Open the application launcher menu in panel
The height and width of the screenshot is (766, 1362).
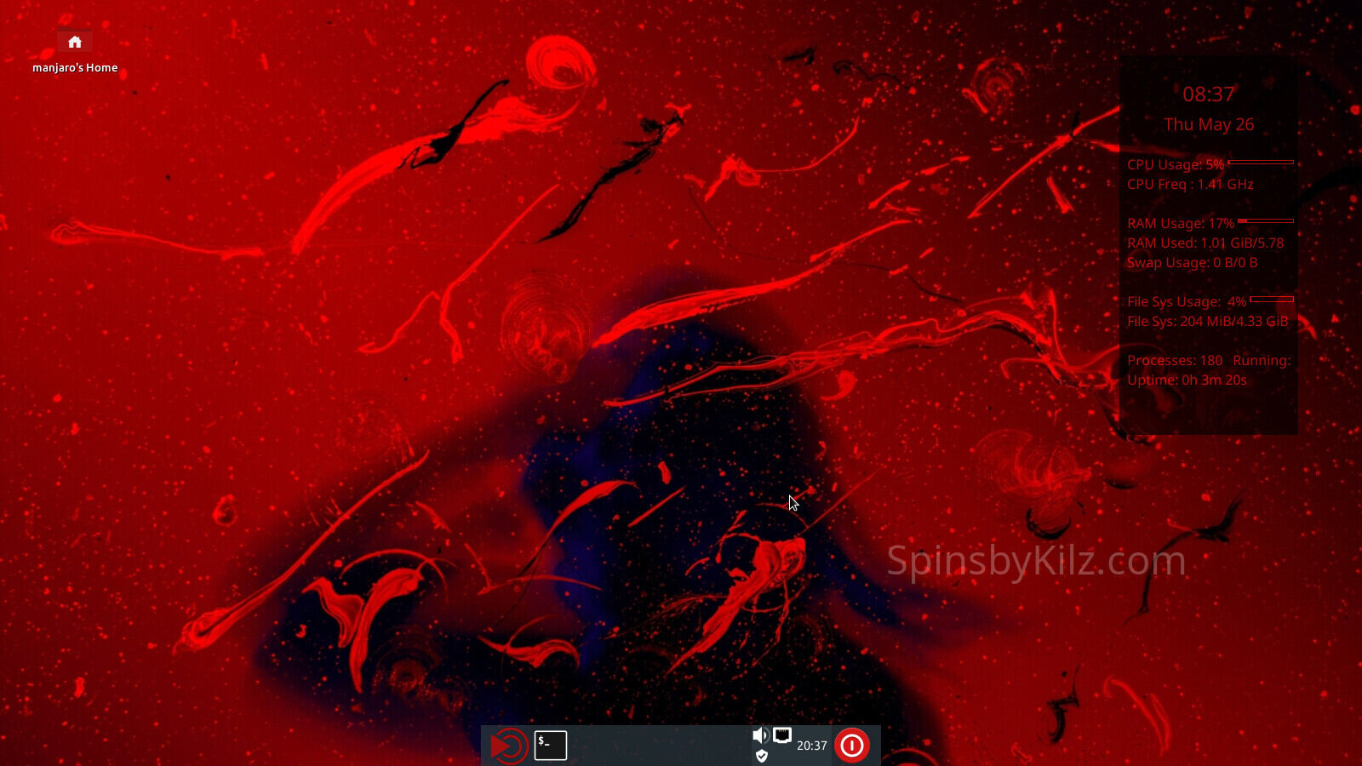click(509, 746)
